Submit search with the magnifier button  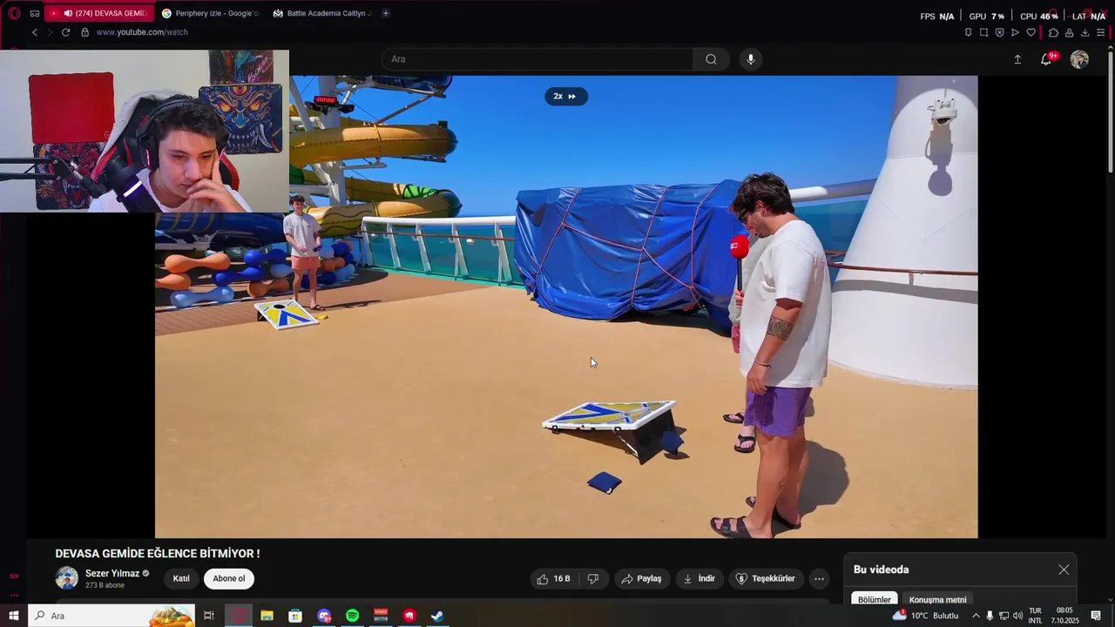[x=712, y=59]
